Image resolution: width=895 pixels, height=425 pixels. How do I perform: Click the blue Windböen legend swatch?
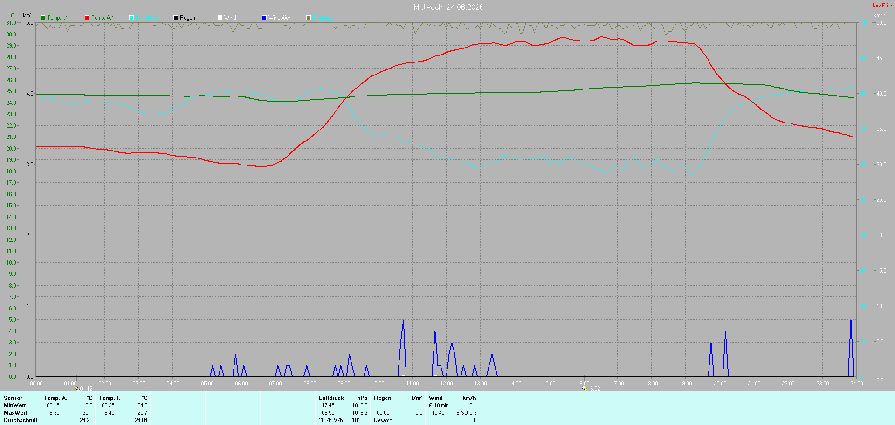point(264,18)
